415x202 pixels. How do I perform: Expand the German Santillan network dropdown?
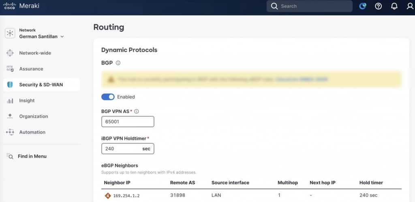tap(62, 36)
